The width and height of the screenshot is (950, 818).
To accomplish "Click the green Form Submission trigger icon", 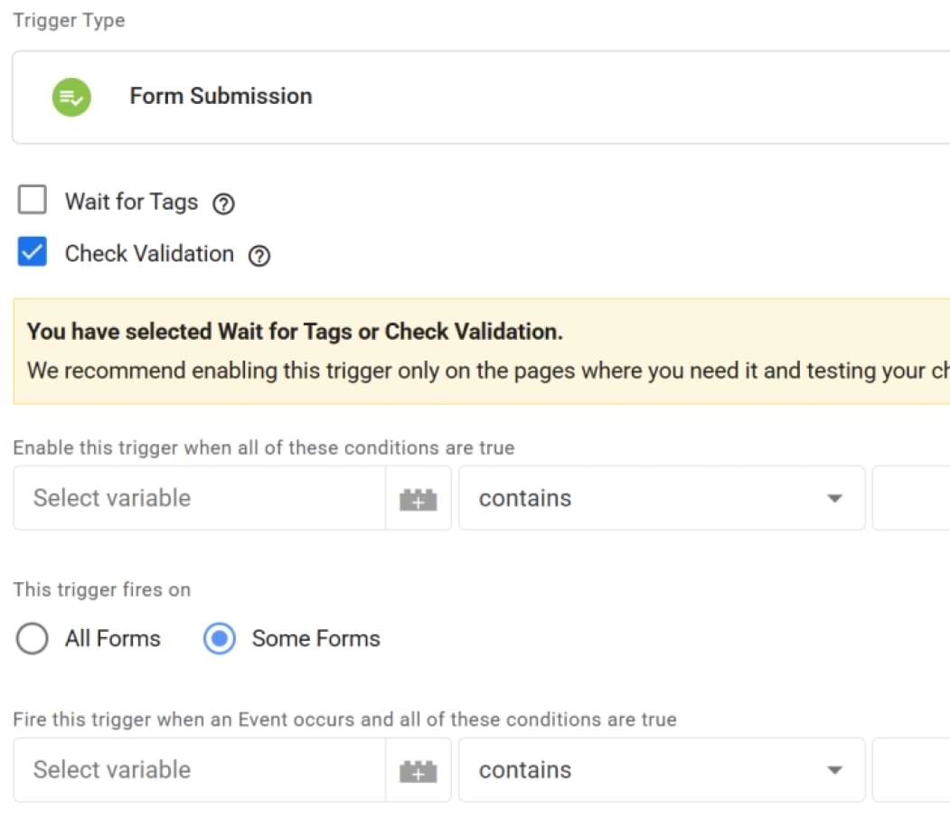I will tap(71, 97).
